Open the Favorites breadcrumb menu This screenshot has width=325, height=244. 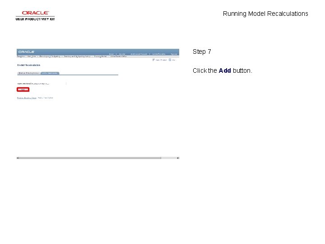(21, 56)
